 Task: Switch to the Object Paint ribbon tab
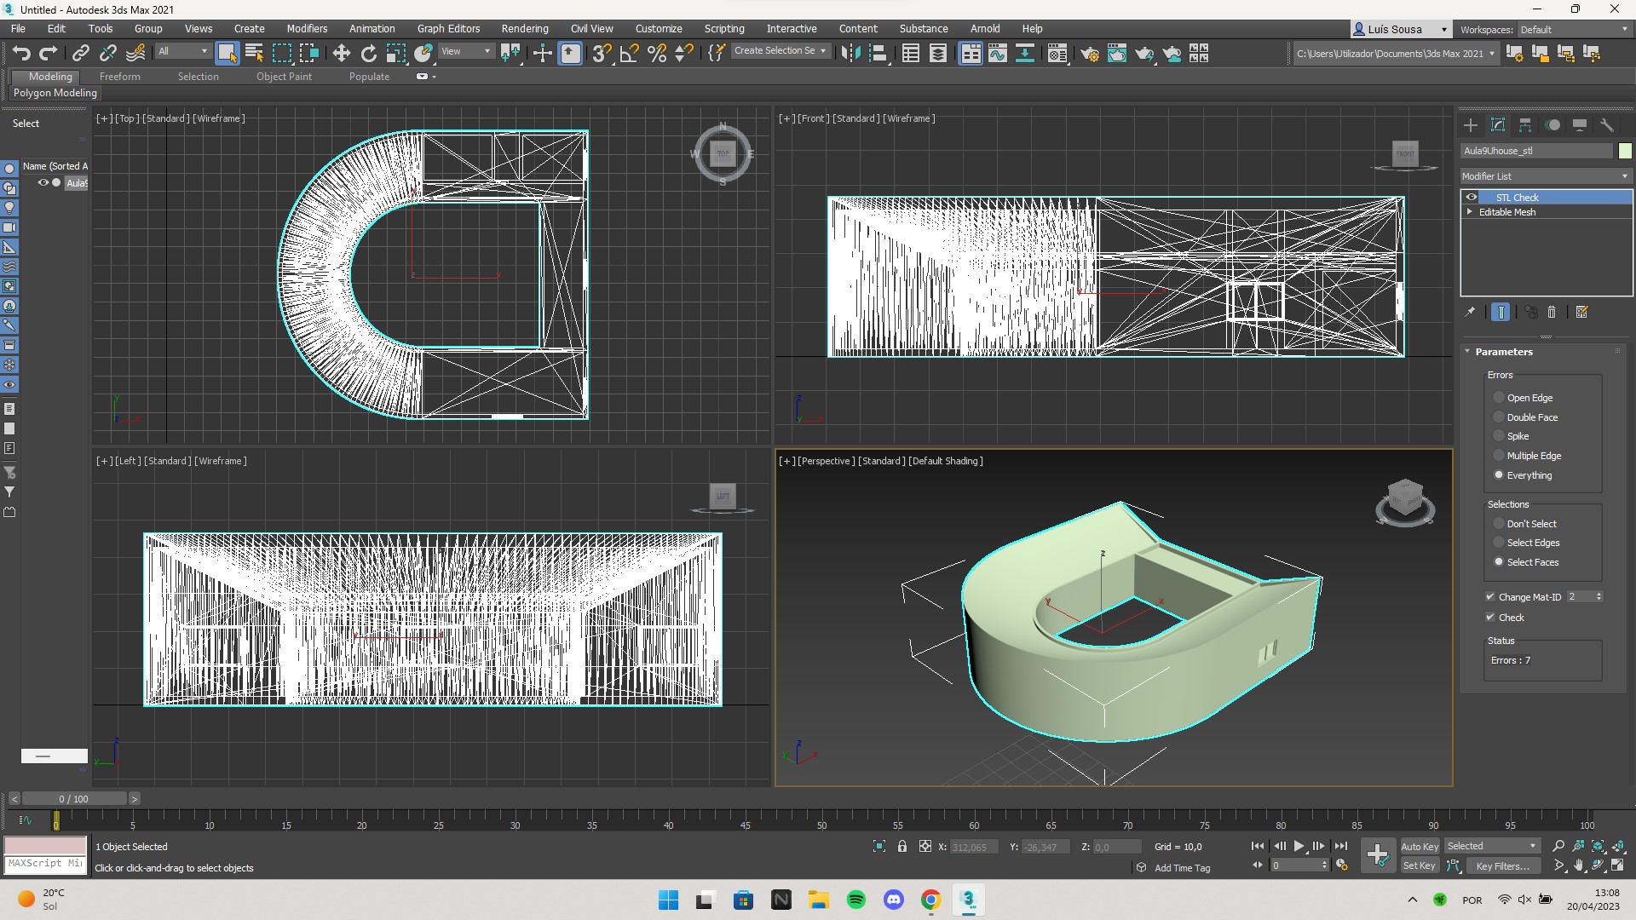click(284, 77)
